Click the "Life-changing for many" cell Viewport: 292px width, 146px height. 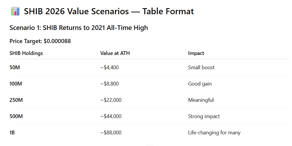click(x=214, y=133)
